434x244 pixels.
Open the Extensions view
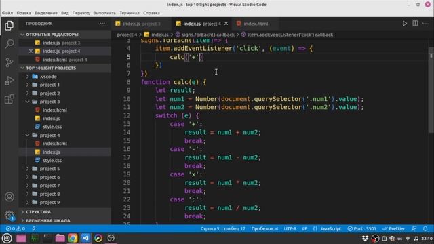point(9,99)
